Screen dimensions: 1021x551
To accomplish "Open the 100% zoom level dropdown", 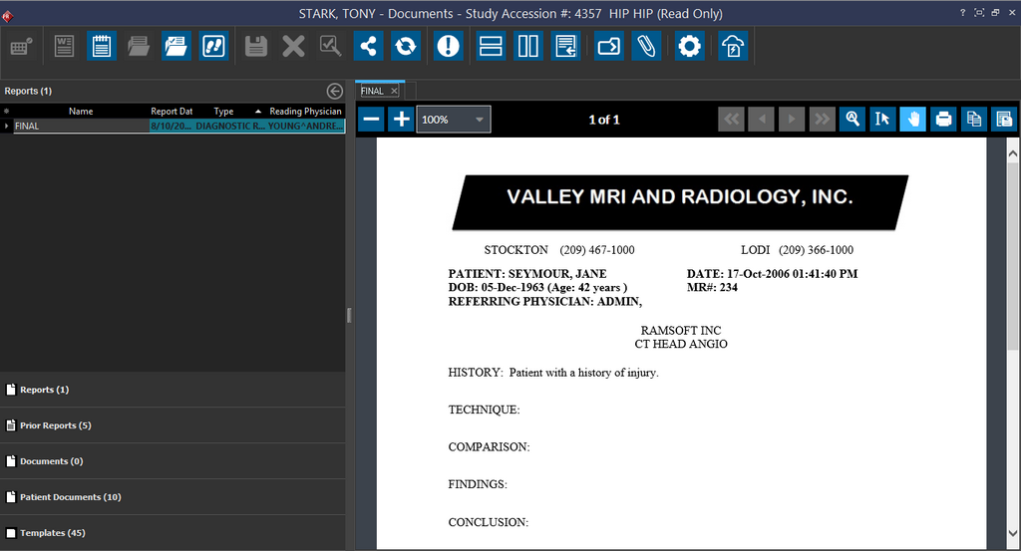I will 454,120.
